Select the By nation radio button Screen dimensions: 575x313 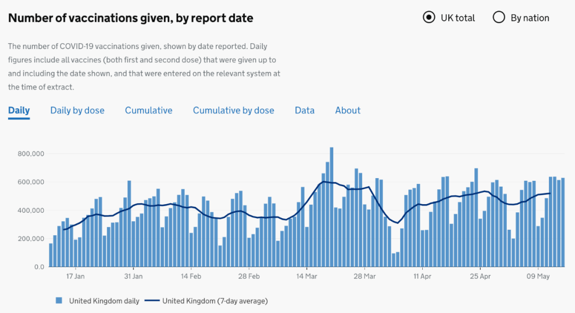(499, 17)
